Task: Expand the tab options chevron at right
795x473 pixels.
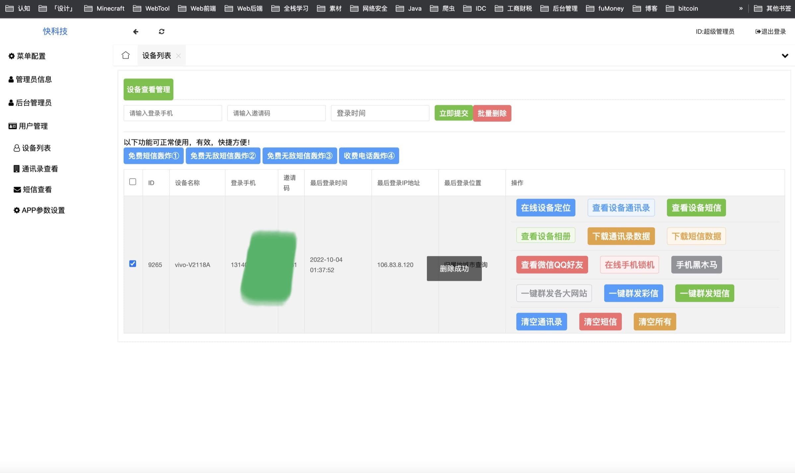Action: pyautogui.click(x=785, y=56)
